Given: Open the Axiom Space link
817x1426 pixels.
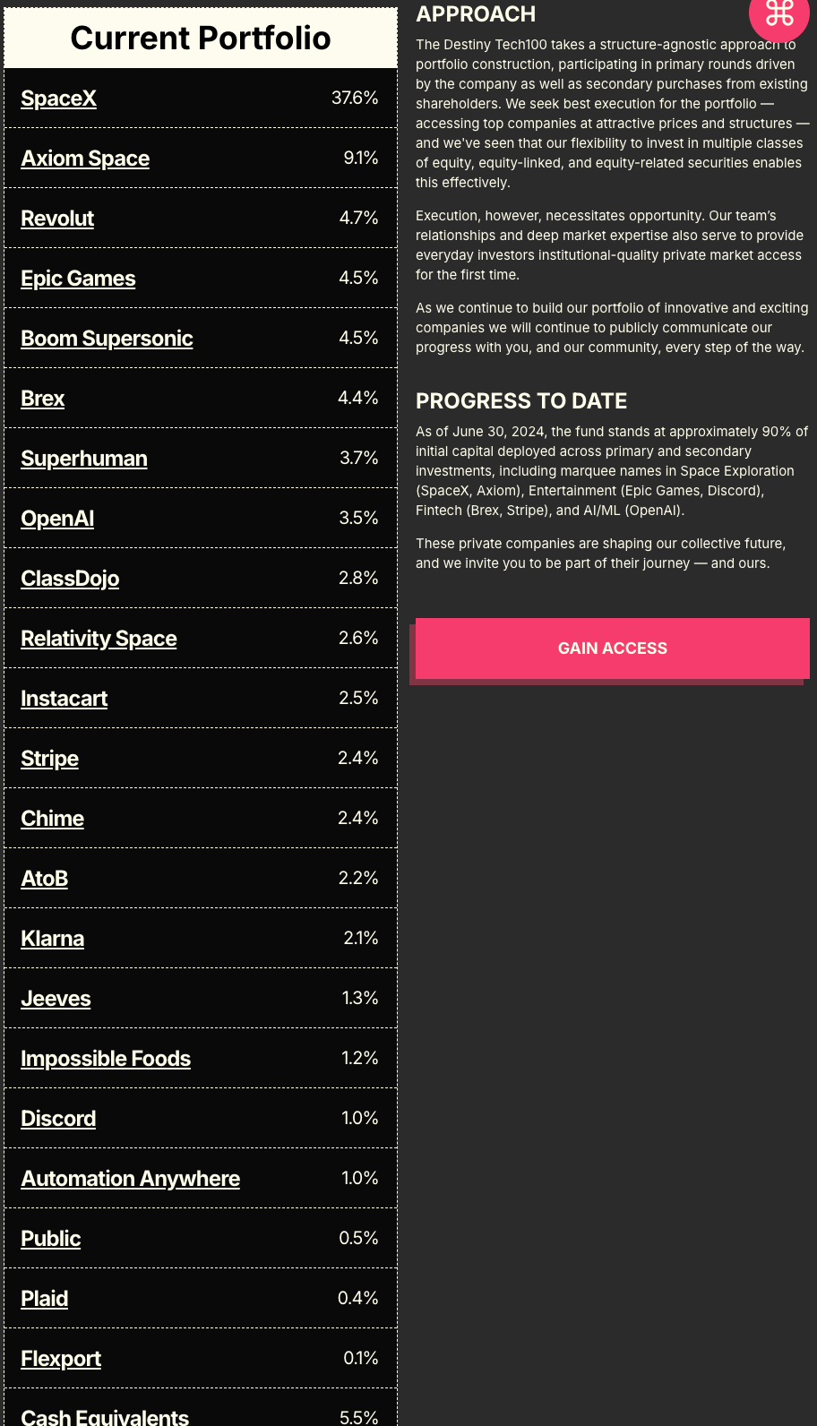Looking at the screenshot, I should 85,159.
